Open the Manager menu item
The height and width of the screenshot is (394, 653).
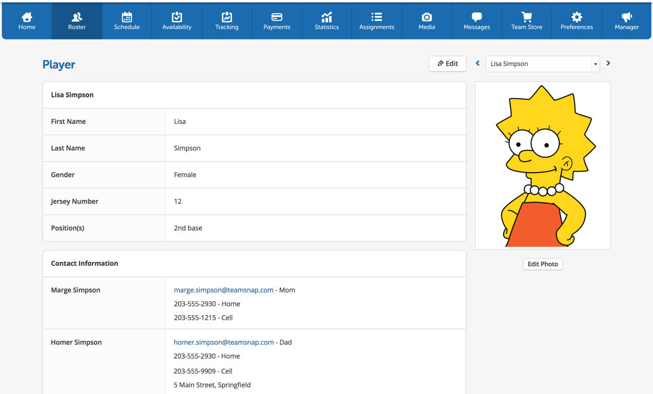(x=626, y=21)
